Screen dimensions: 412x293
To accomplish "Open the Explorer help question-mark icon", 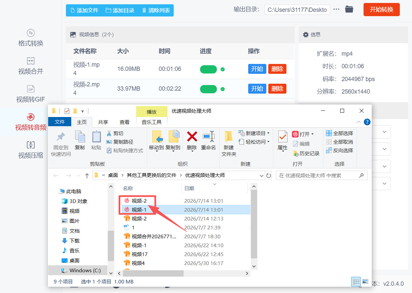I will pos(367,122).
